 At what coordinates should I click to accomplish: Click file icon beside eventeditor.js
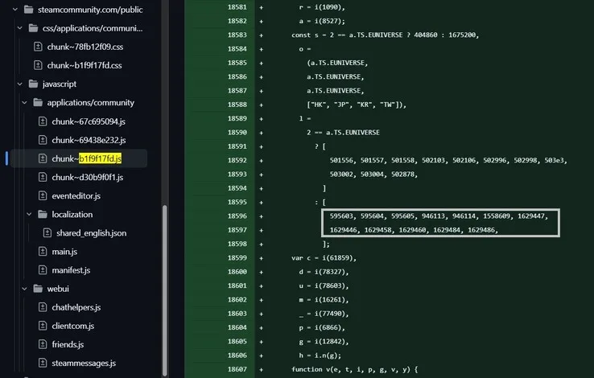point(43,195)
